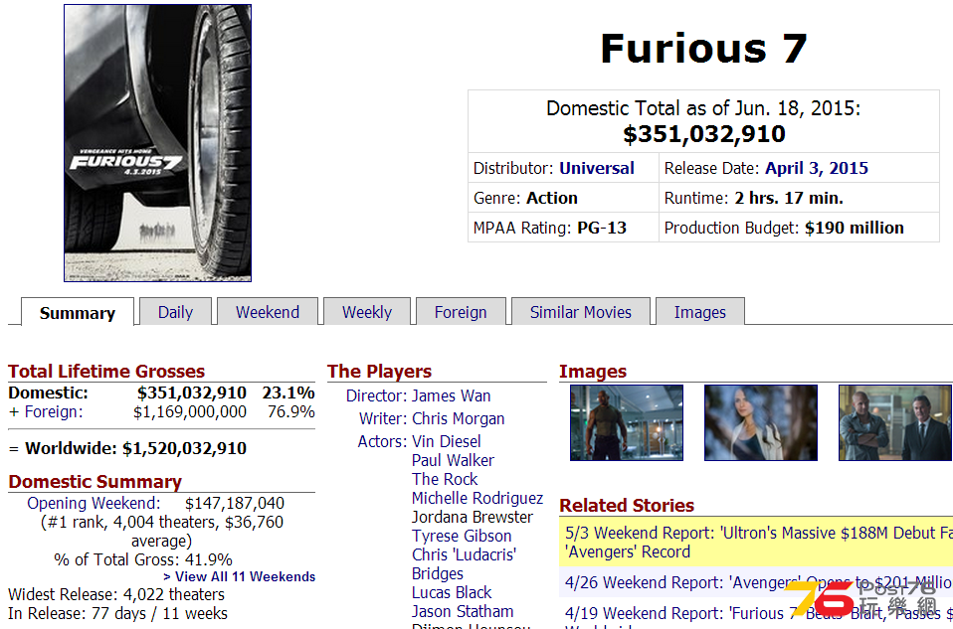Read the 5/3 Weekend Report about Ultron
This screenshot has height=629, width=953.
(x=758, y=543)
